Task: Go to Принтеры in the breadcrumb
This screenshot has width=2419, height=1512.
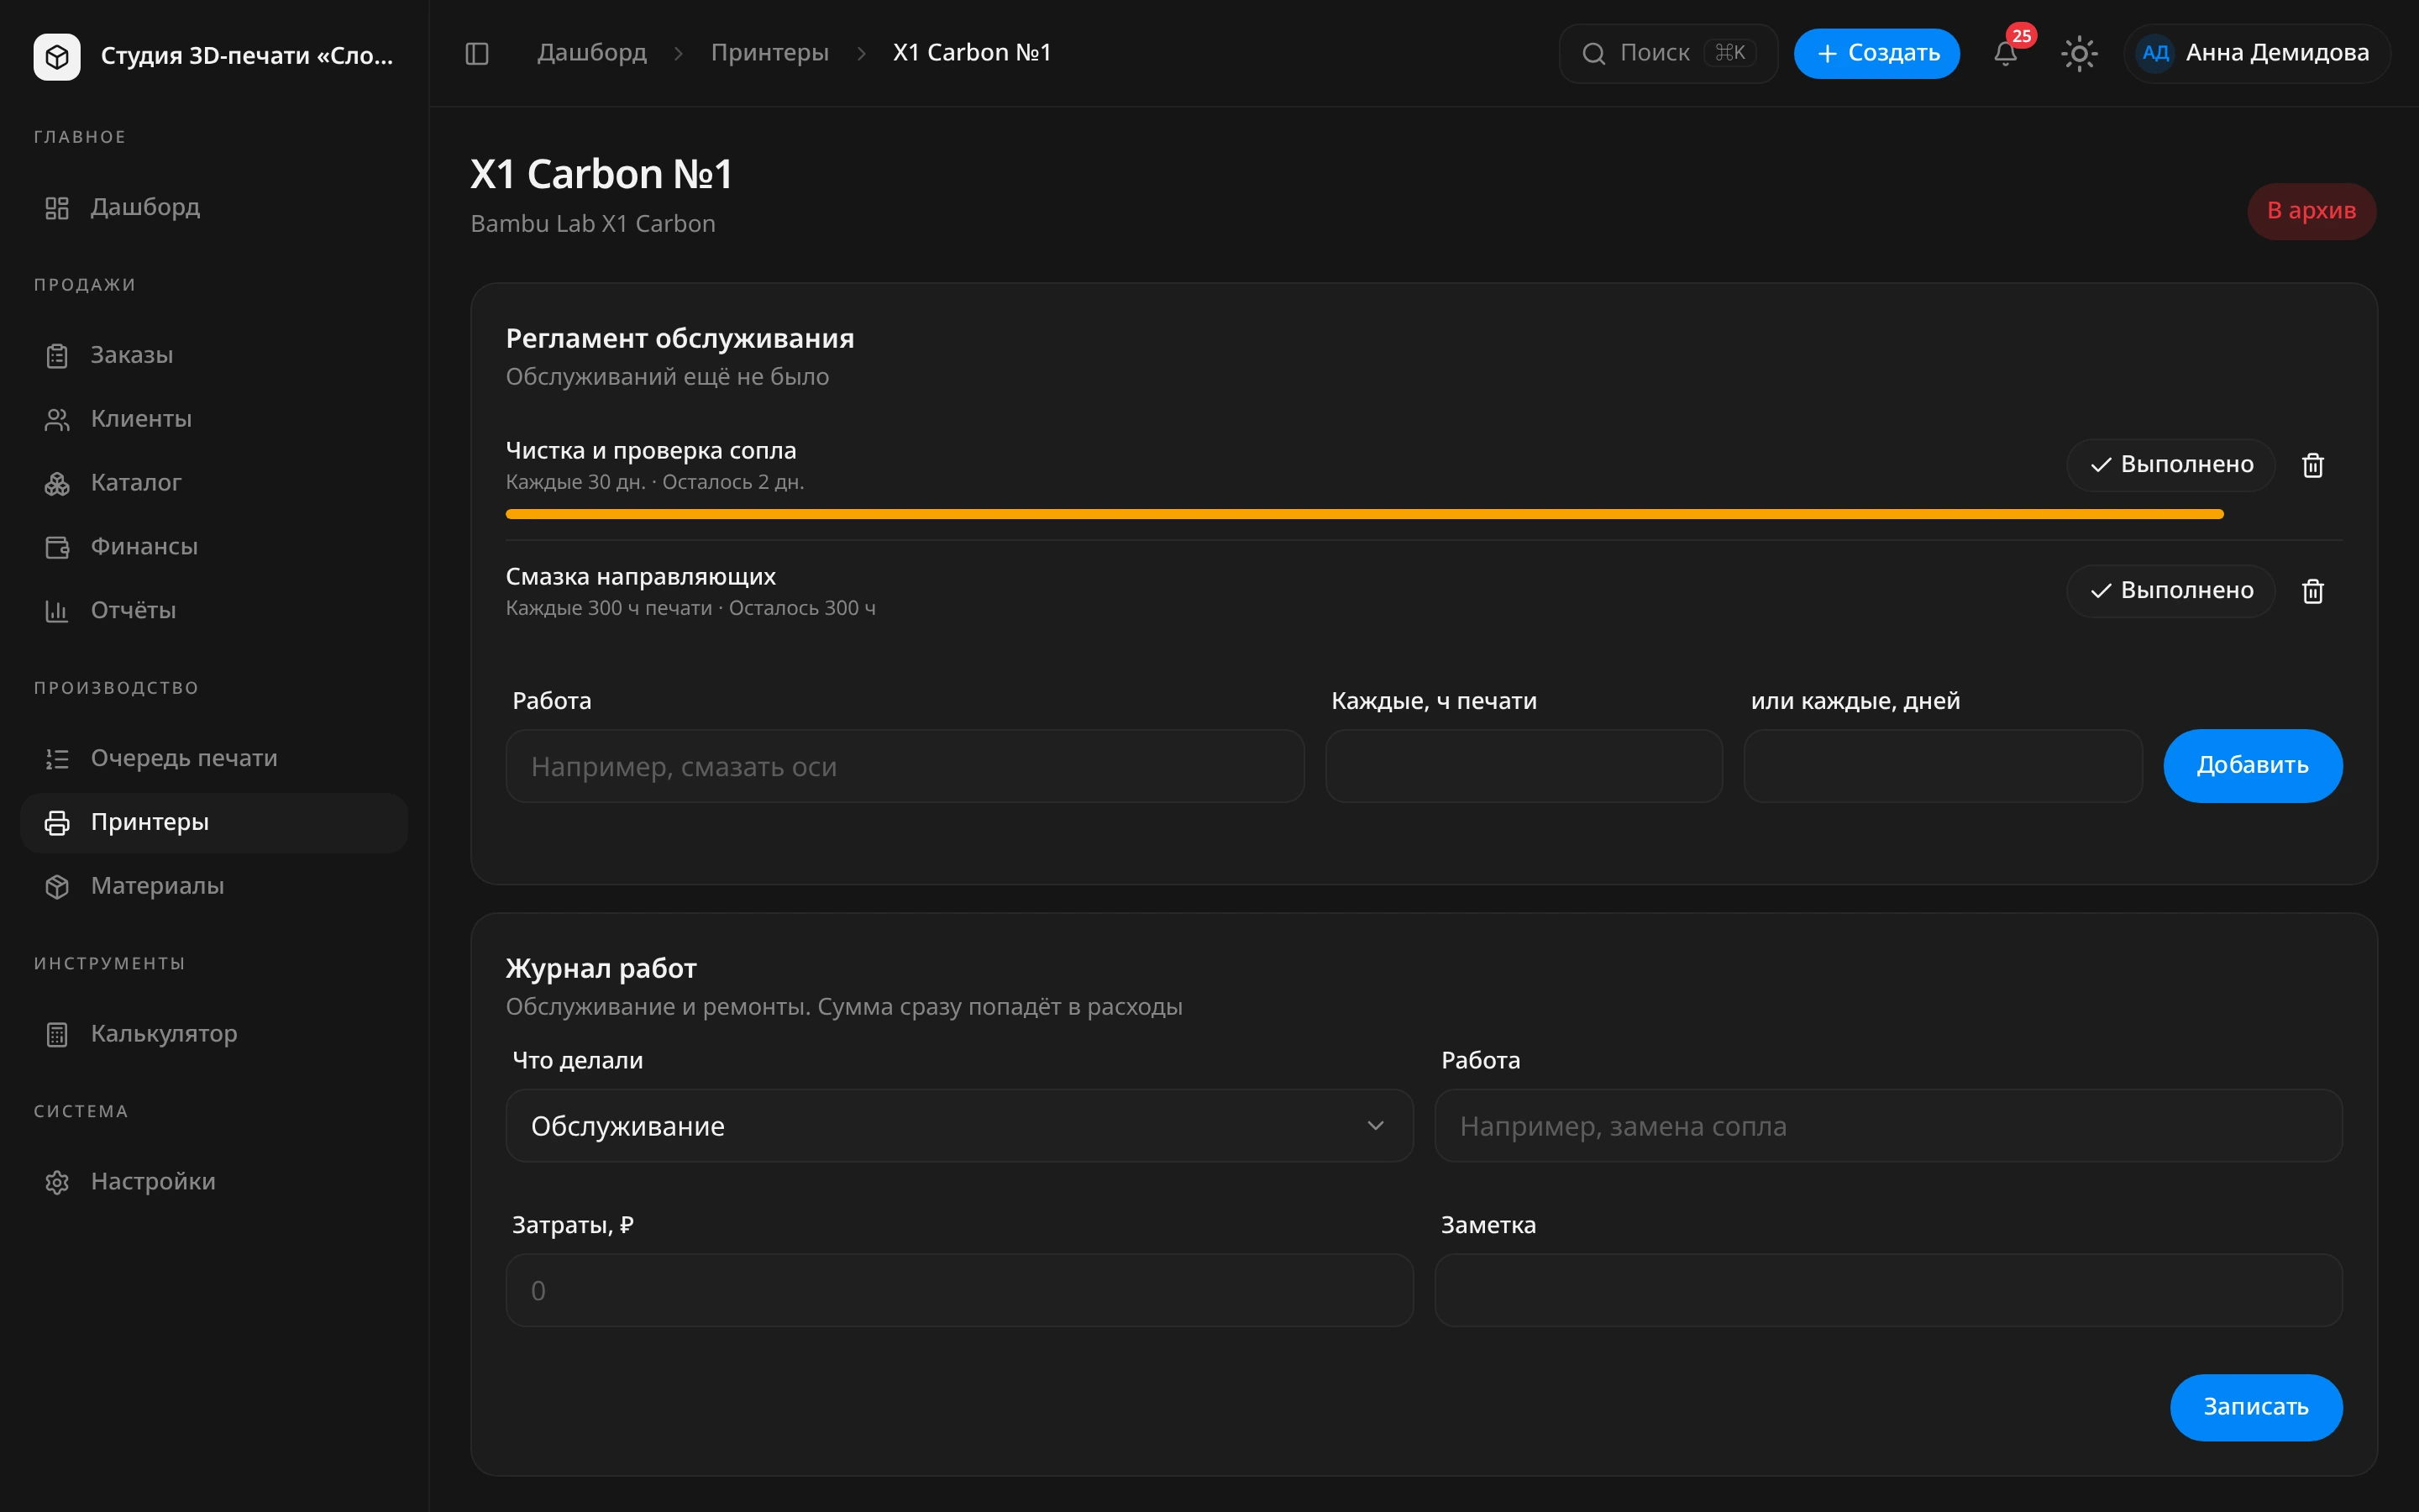Action: [769, 53]
